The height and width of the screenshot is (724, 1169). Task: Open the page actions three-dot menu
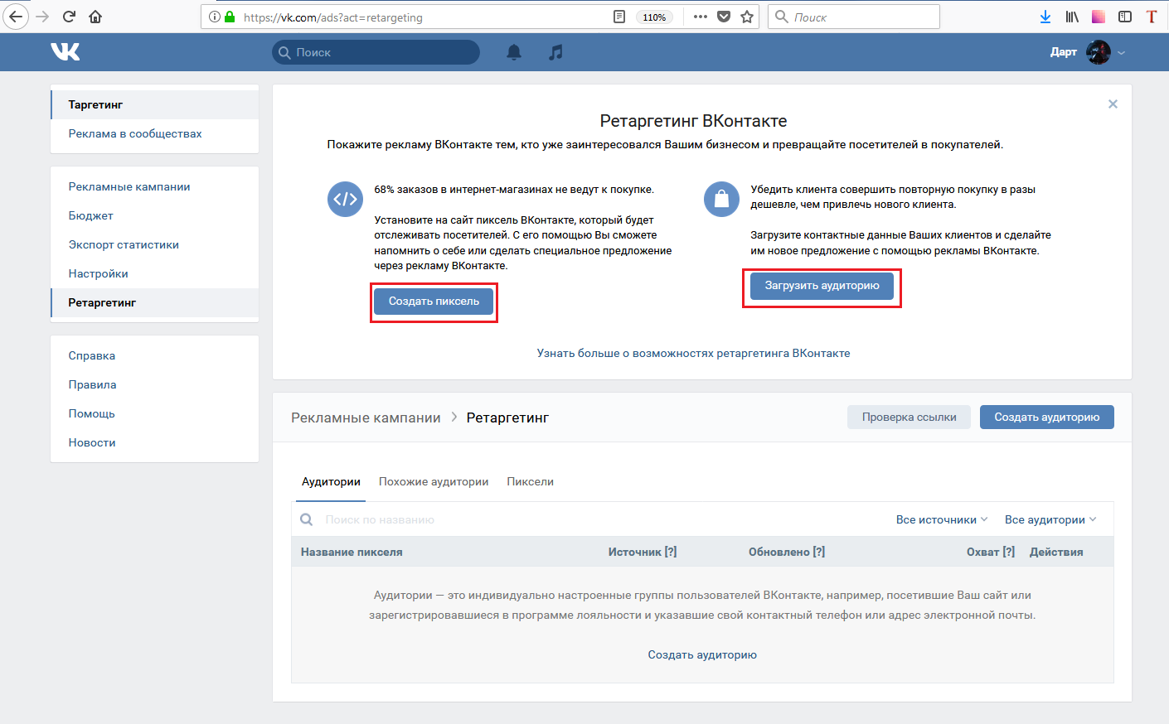click(701, 17)
